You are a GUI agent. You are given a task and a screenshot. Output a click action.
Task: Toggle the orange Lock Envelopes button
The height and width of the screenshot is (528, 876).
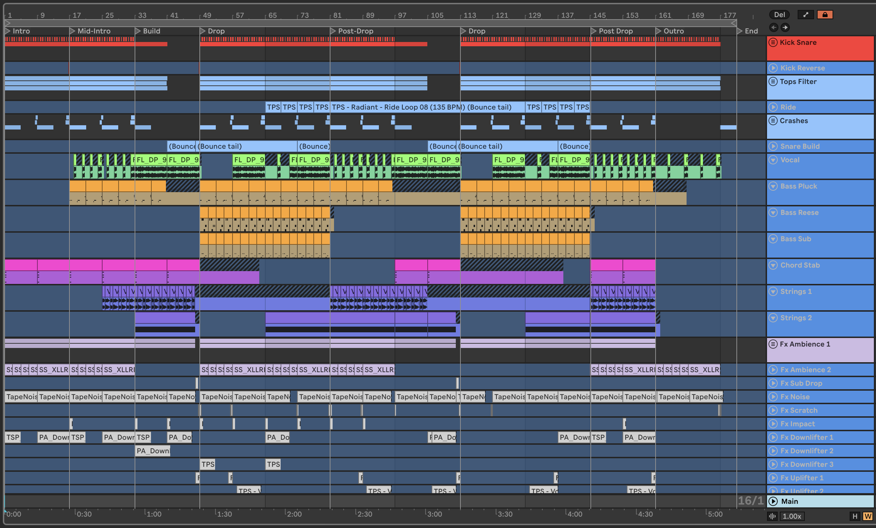tap(825, 15)
